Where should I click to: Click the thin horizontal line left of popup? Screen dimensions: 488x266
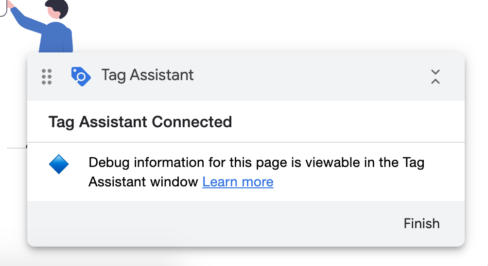16,147
